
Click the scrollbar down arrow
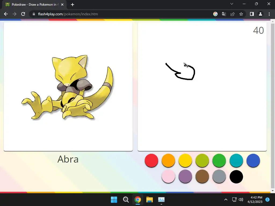point(273,191)
